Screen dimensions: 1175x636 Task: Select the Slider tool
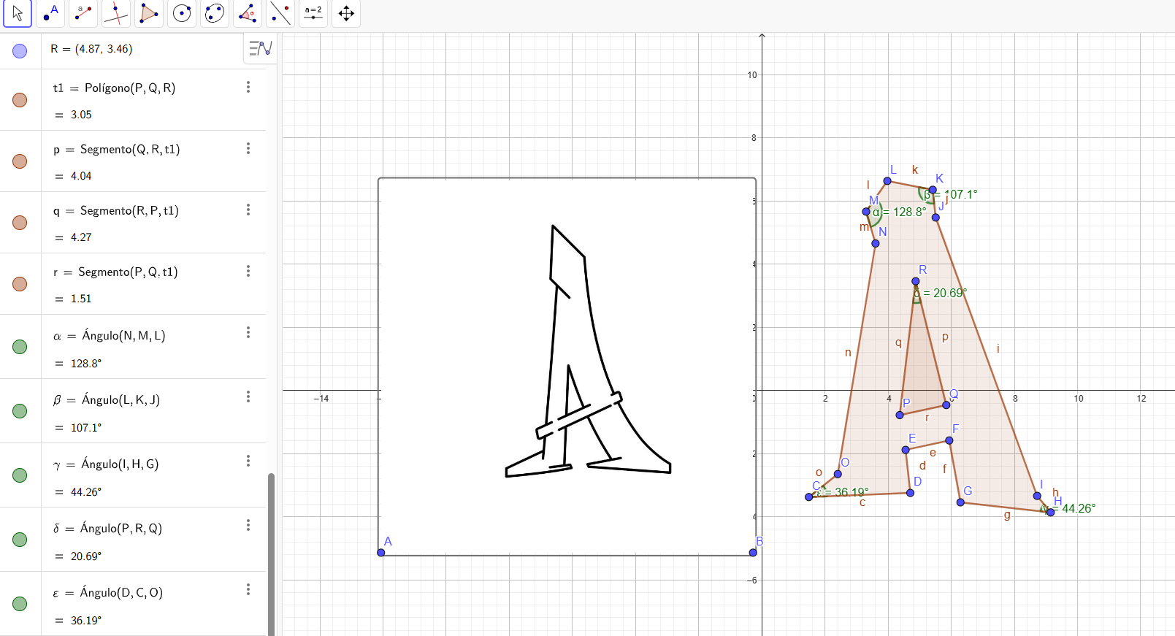pos(313,13)
